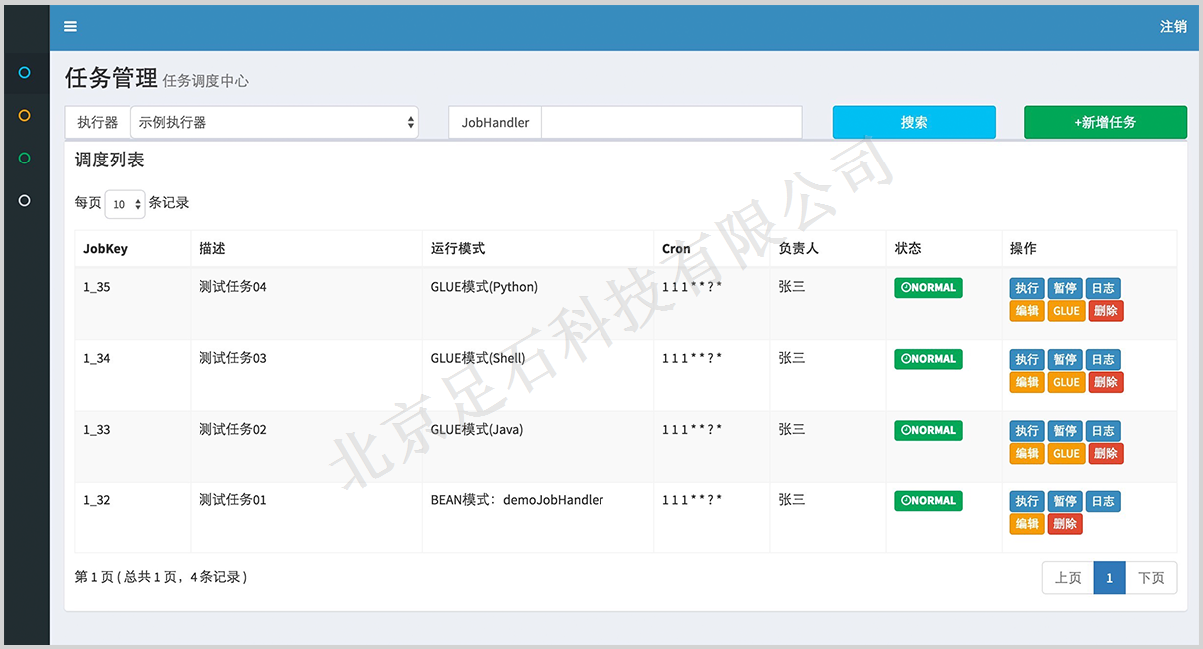Screen dimensions: 1203x649
Task: Click the white circle sidebar icon
Action: (x=25, y=201)
